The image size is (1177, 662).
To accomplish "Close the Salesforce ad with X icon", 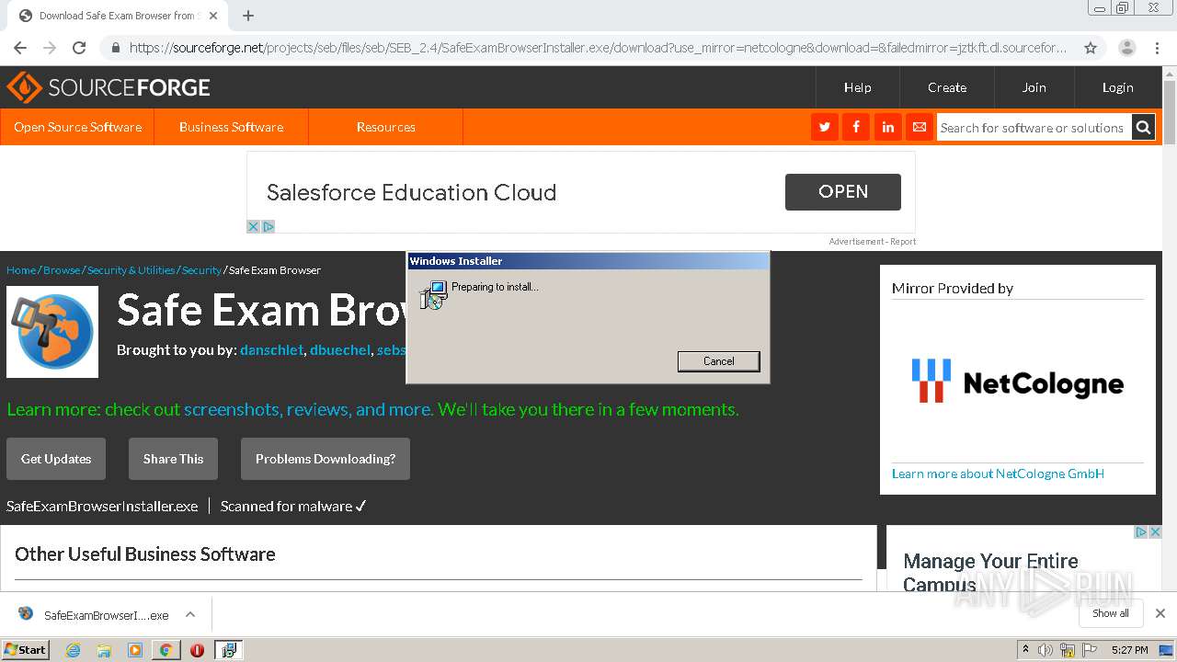I will 254,226.
